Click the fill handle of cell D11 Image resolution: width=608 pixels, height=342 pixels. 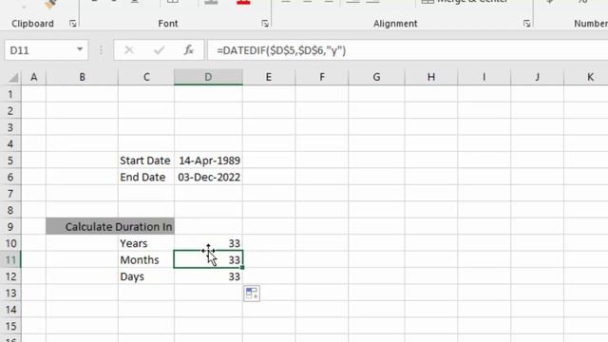click(x=242, y=268)
